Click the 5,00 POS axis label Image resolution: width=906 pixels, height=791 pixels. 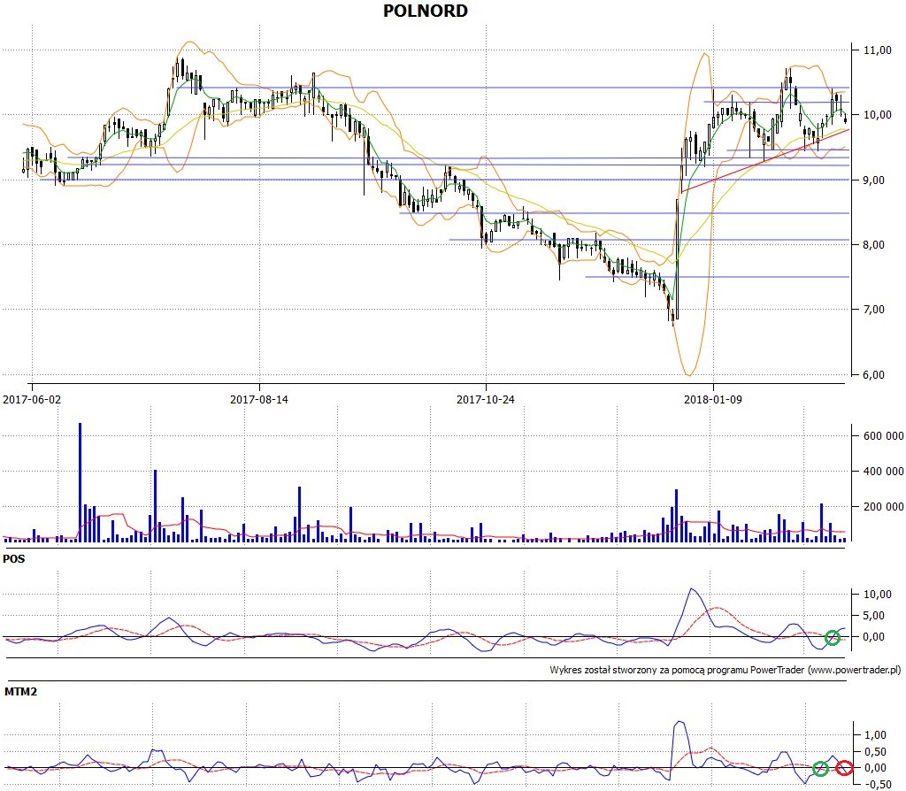pyautogui.click(x=873, y=616)
